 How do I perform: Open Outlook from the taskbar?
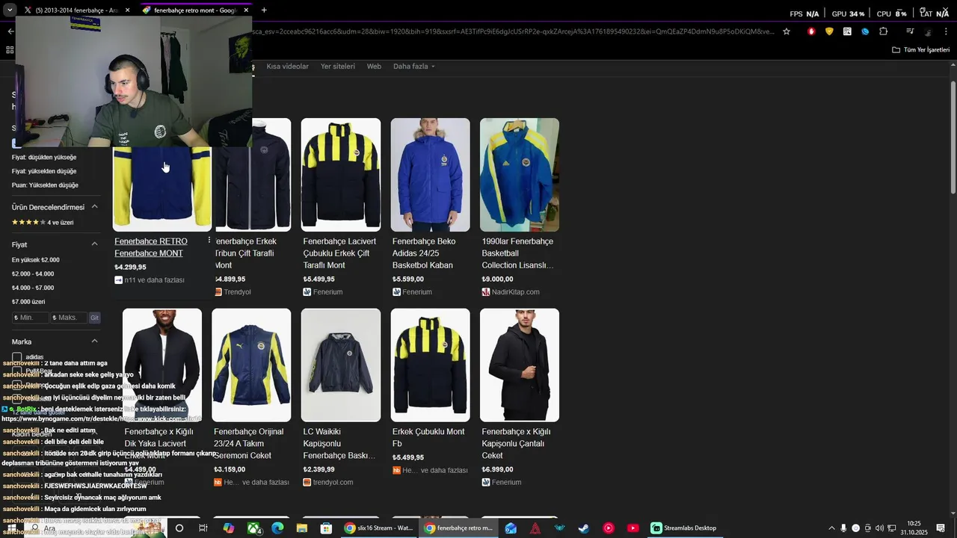511,528
